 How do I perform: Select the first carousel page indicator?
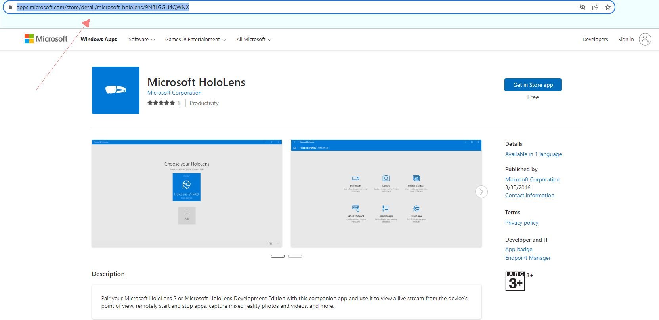point(278,256)
